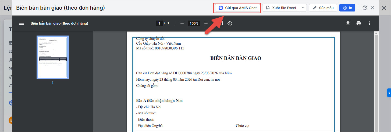Open the PDF viewer more actions menu
The height and width of the screenshot is (132, 391).
tap(369, 23)
